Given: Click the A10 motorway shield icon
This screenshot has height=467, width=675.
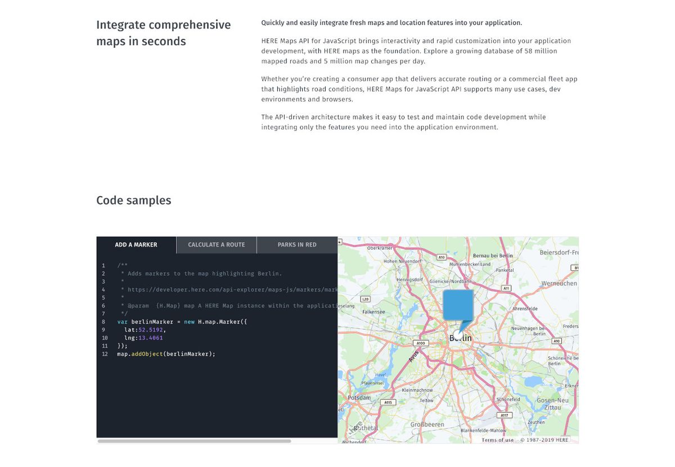Looking at the screenshot, I should pos(441,257).
